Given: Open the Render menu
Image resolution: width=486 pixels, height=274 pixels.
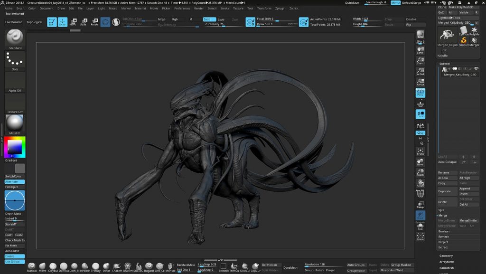Looking at the screenshot, I should coord(199,9).
